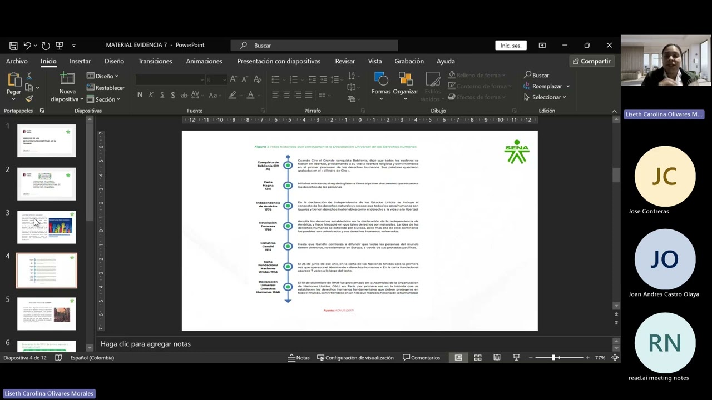The height and width of the screenshot is (400, 712).
Task: Open the font name combo box
Action: click(170, 80)
